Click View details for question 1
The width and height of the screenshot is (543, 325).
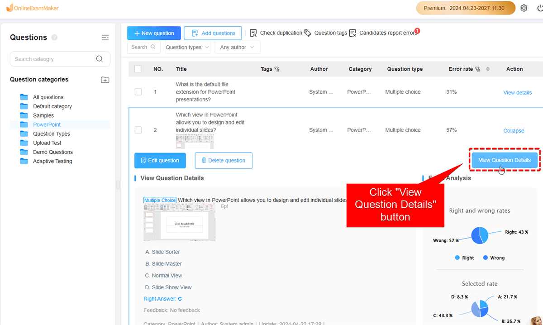pos(517,92)
